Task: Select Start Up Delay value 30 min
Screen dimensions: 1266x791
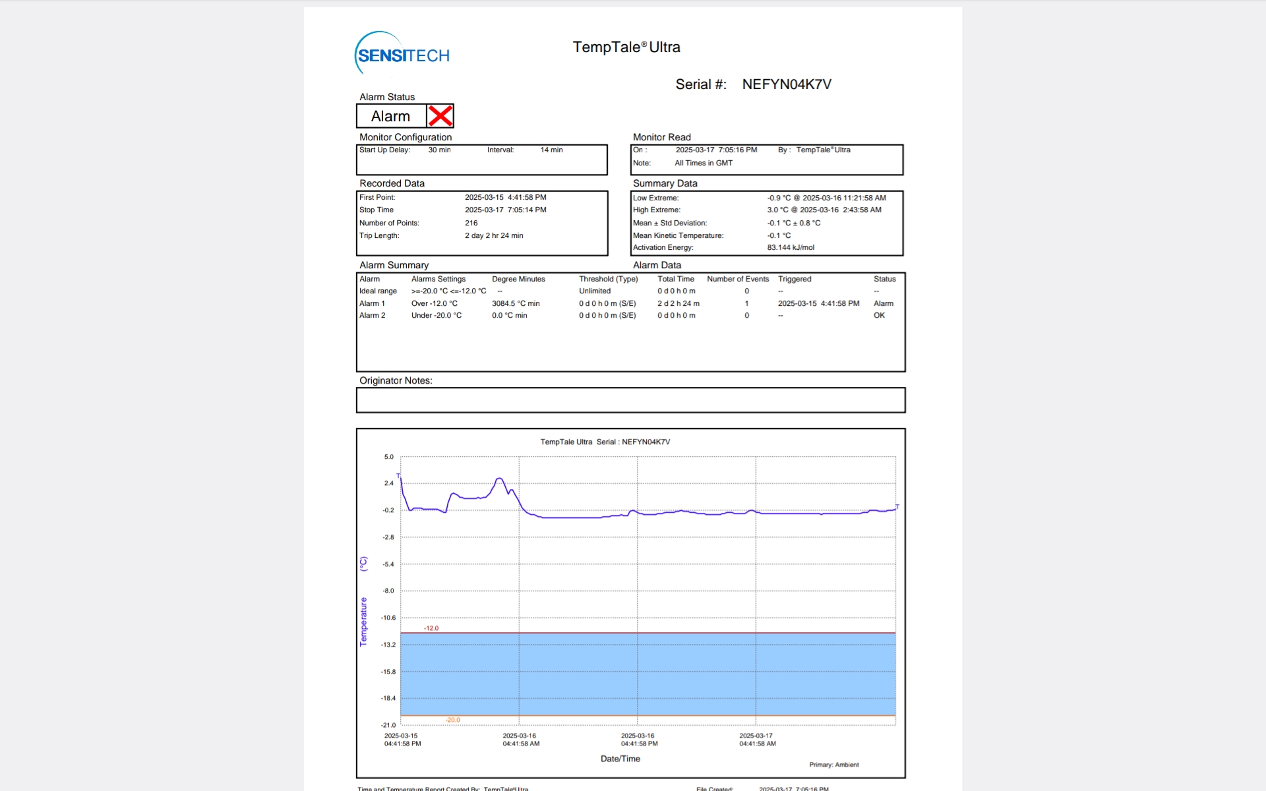Action: point(439,150)
